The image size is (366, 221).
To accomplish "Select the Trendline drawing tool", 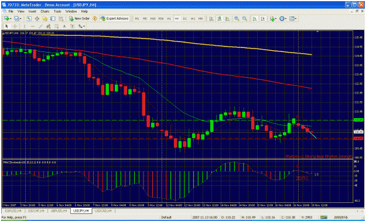I will [x=40, y=26].
